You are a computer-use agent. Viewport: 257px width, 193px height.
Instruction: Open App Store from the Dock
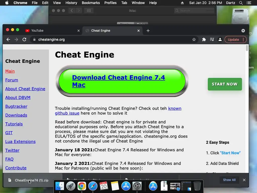pos(126,186)
